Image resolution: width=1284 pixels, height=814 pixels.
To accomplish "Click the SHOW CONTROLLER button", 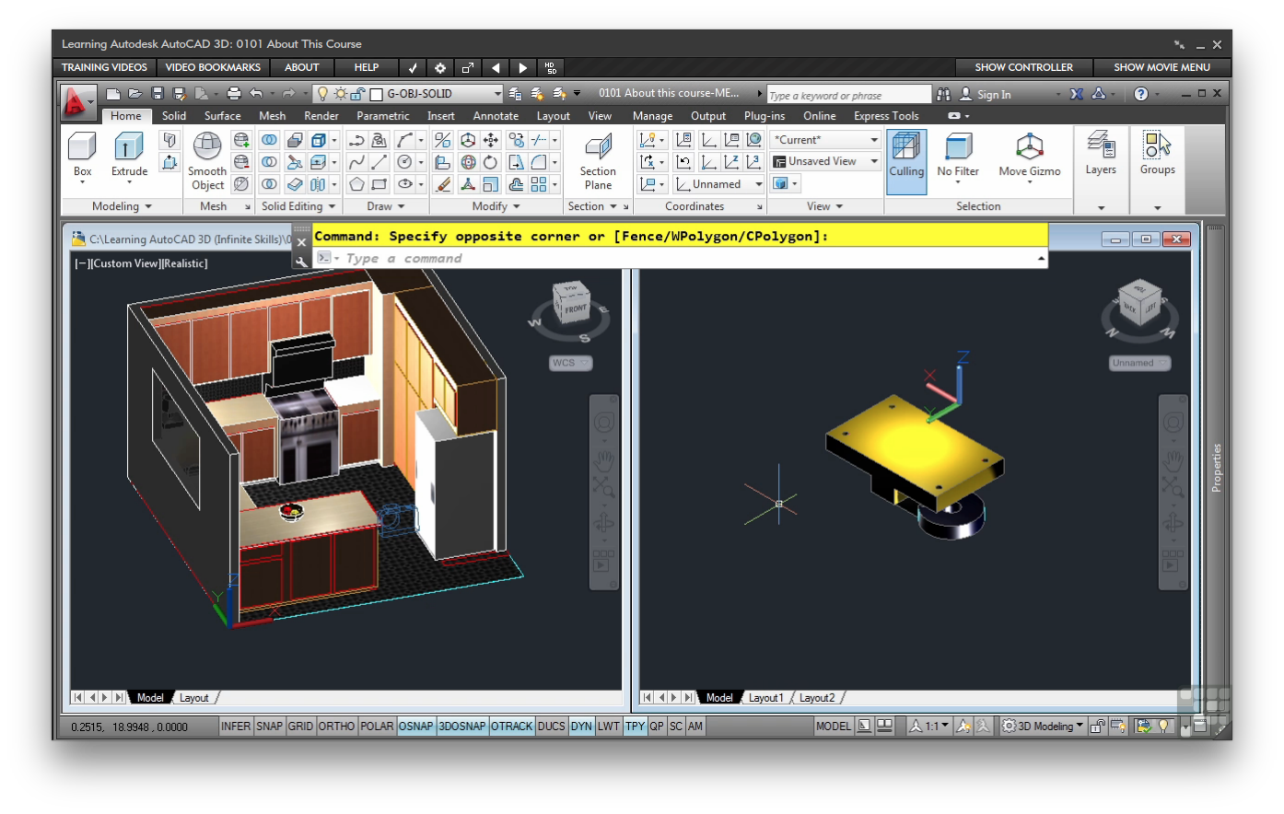I will pos(1023,67).
